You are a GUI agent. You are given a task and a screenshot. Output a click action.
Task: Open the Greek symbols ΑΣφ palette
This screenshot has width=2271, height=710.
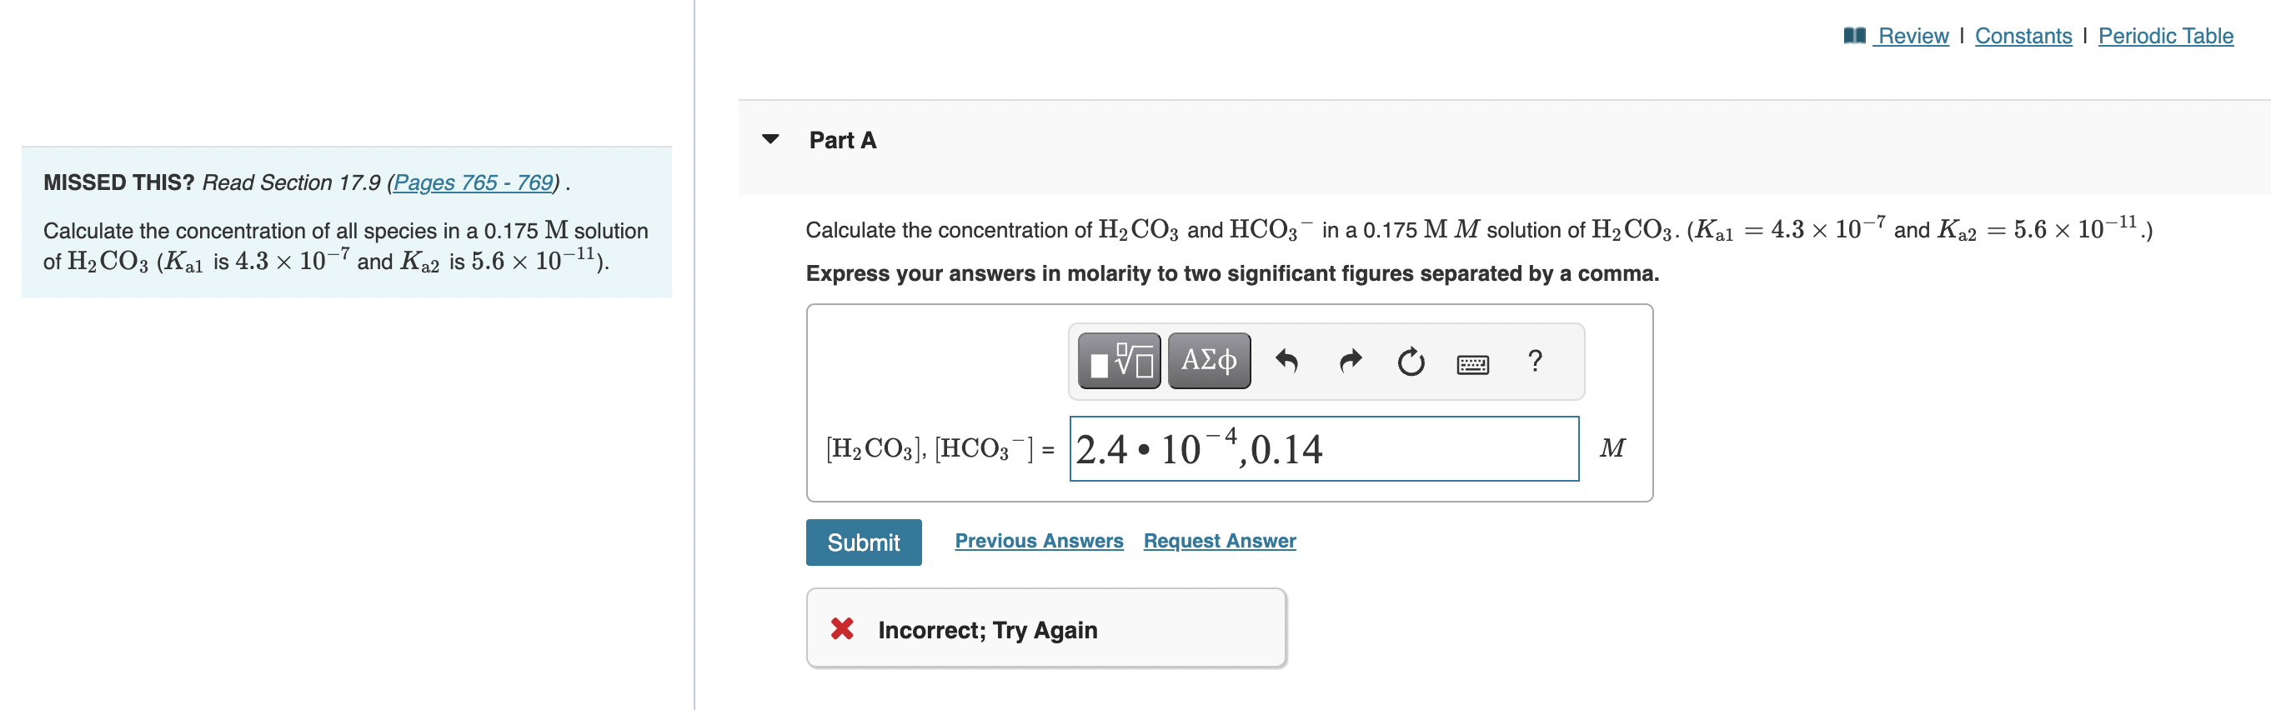pos(1208,359)
